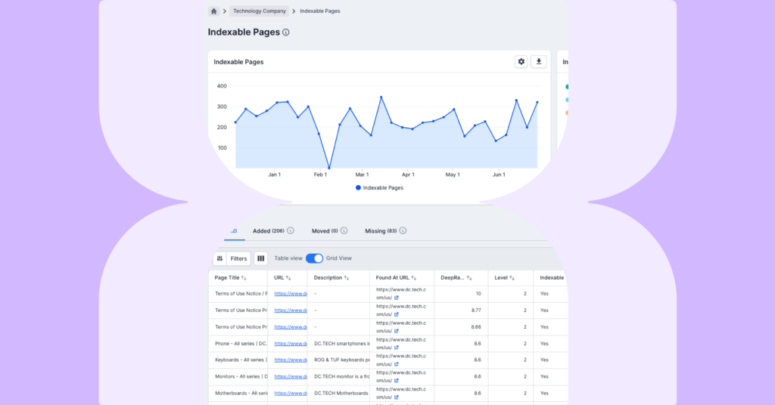Image resolution: width=775 pixels, height=405 pixels.
Task: Click DeepRank value 8.66
Action: point(476,327)
